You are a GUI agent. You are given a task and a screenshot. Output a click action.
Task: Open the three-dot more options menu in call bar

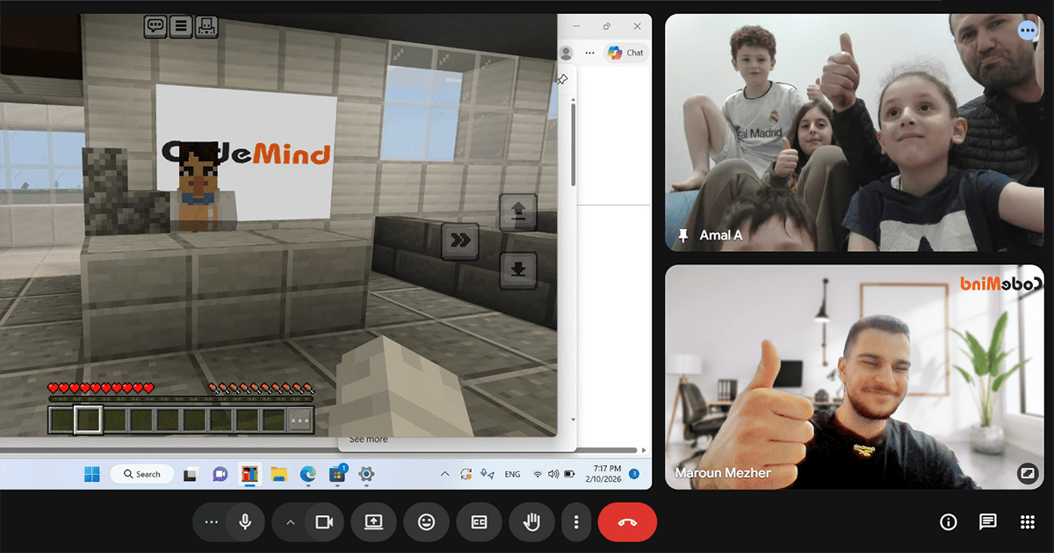[x=576, y=522]
